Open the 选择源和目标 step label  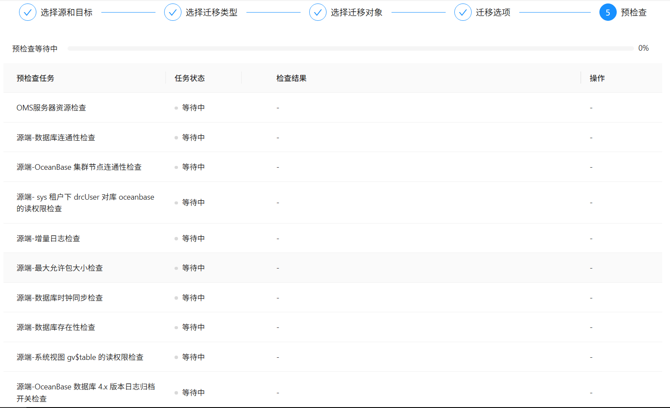[67, 13]
